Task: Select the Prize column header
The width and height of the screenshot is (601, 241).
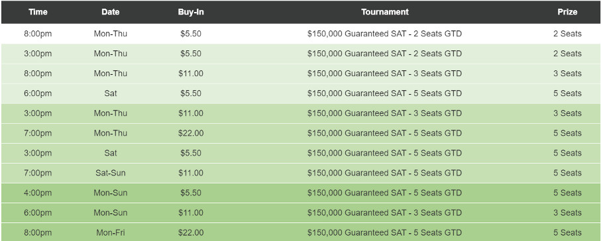Action: tap(567, 12)
